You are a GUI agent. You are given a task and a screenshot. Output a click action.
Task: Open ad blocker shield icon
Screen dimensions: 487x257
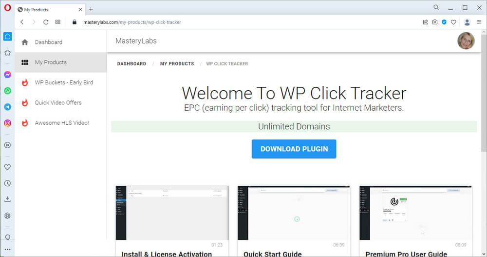coord(444,22)
